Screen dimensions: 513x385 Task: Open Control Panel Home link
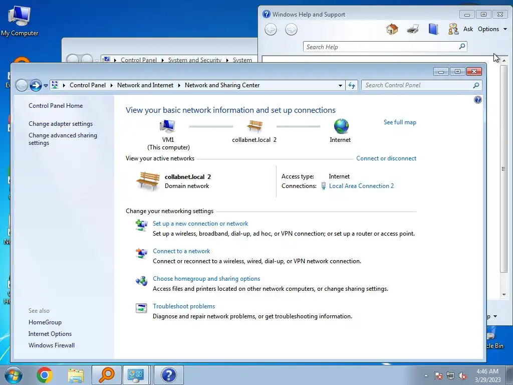pyautogui.click(x=56, y=105)
